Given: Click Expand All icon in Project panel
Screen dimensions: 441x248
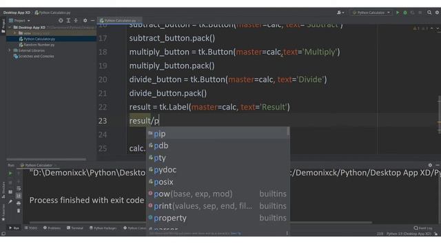Looking at the screenshot, I should [68, 21].
